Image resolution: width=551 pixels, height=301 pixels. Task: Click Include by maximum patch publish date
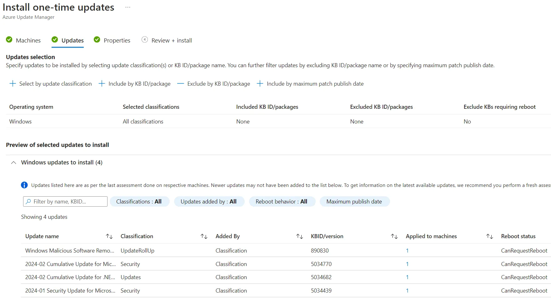pos(315,84)
